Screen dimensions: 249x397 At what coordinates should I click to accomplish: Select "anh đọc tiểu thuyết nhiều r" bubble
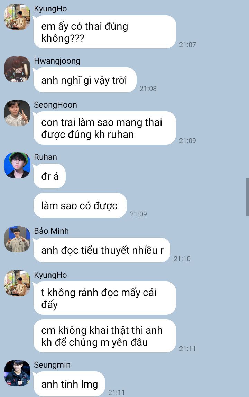102,250
